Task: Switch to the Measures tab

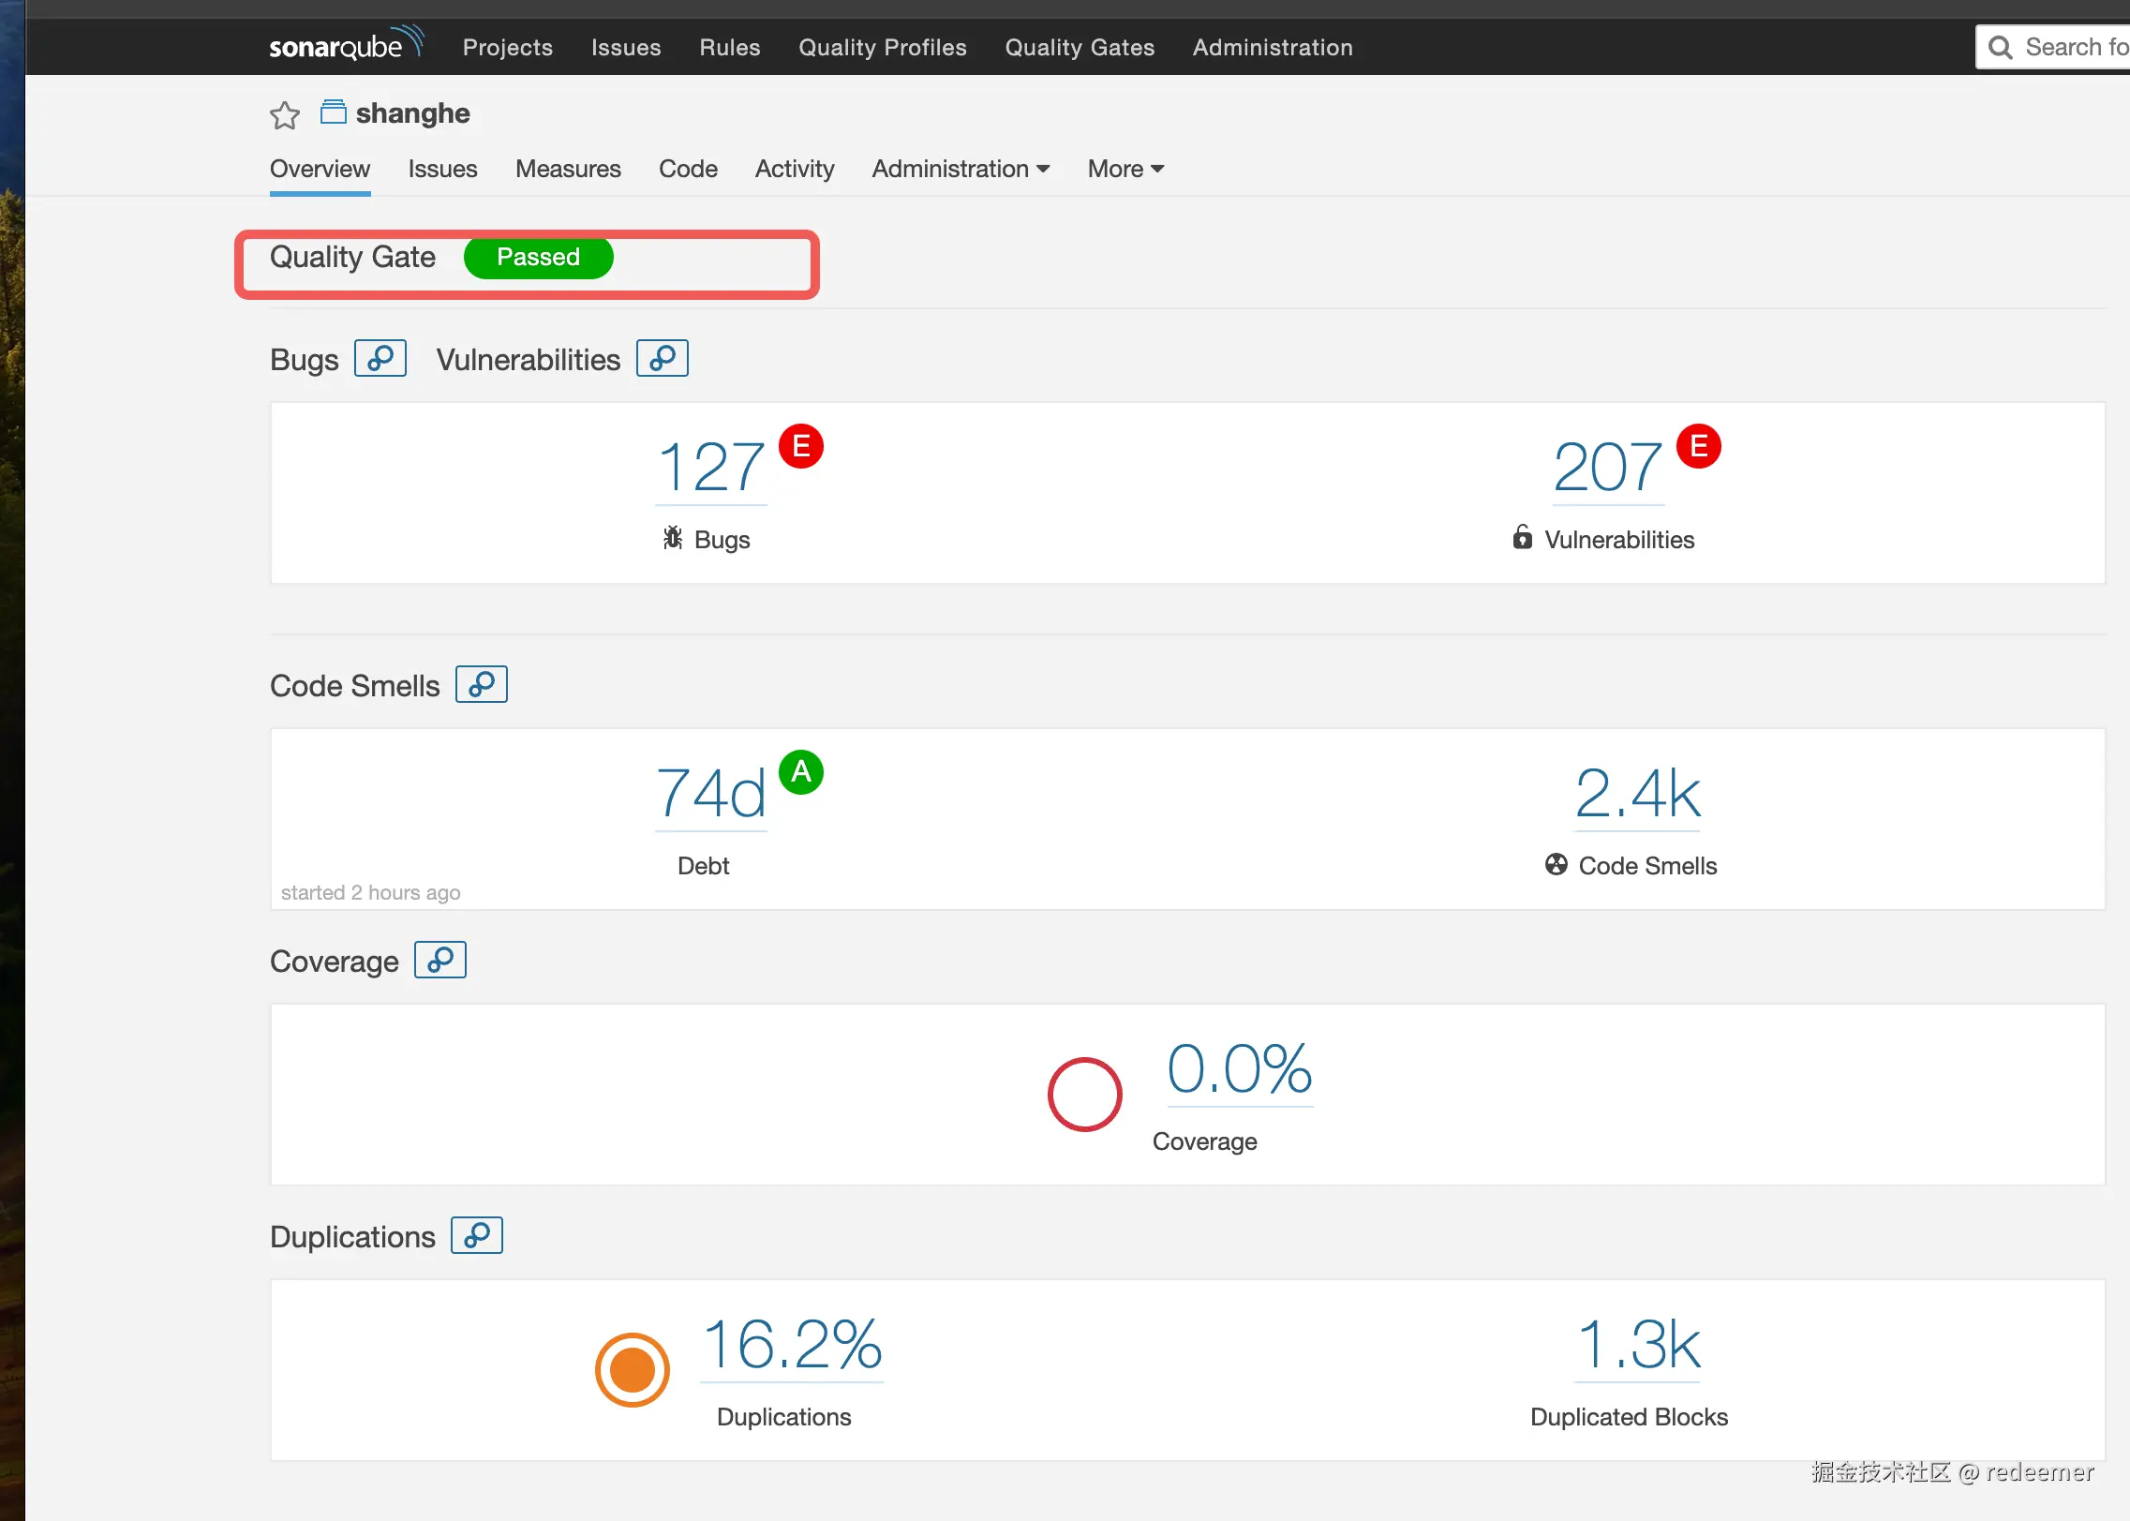Action: (x=568, y=169)
